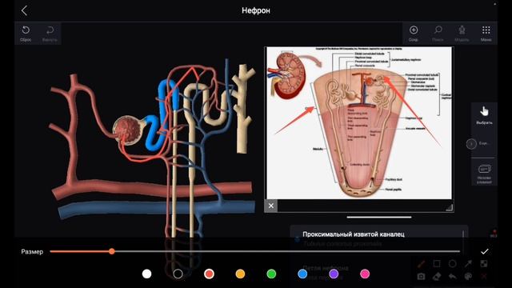Pick the white filled color swatch
This screenshot has width=512, height=288.
[x=147, y=274]
